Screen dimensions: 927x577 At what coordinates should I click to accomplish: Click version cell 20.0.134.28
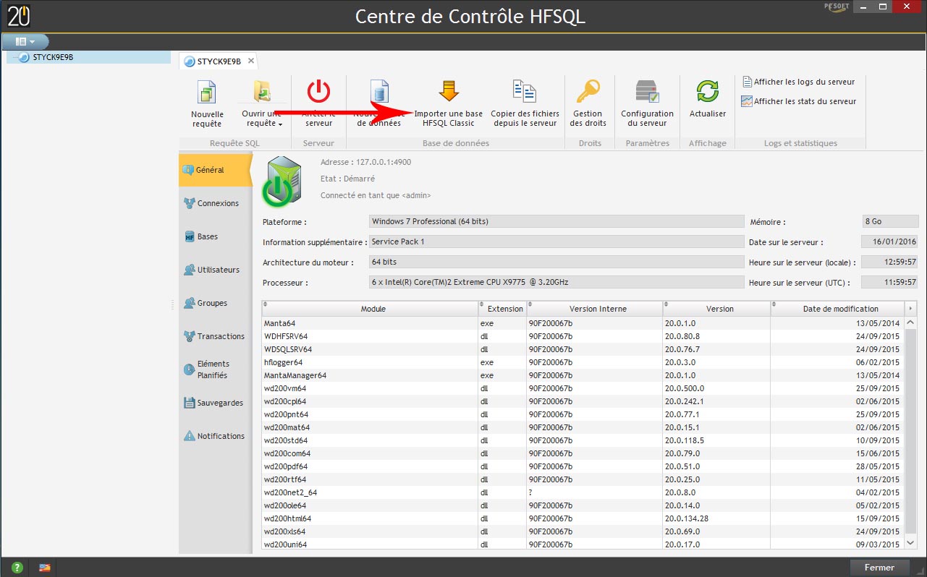716,518
